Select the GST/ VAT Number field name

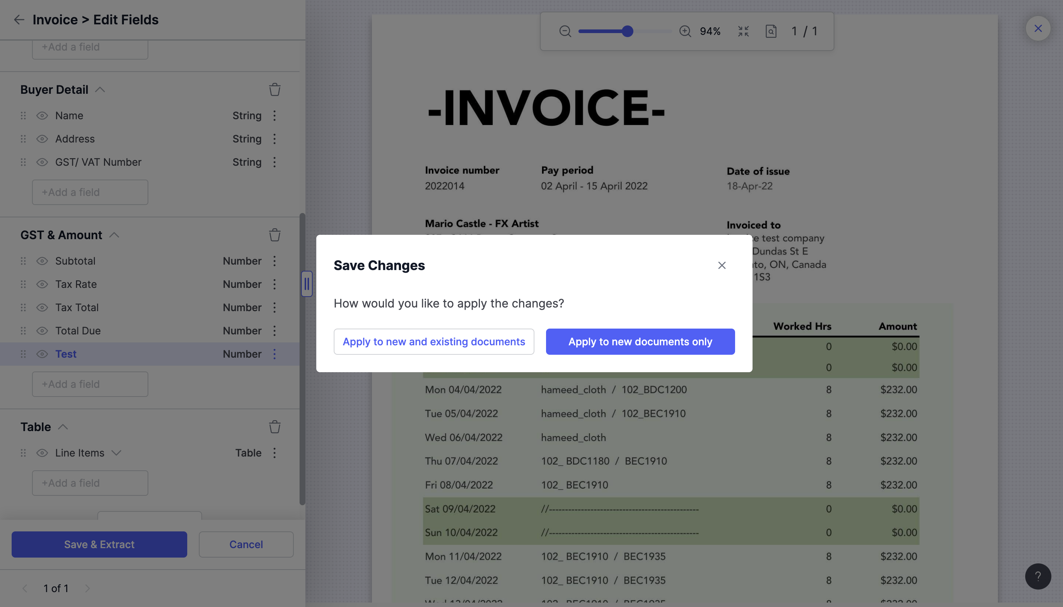[99, 162]
